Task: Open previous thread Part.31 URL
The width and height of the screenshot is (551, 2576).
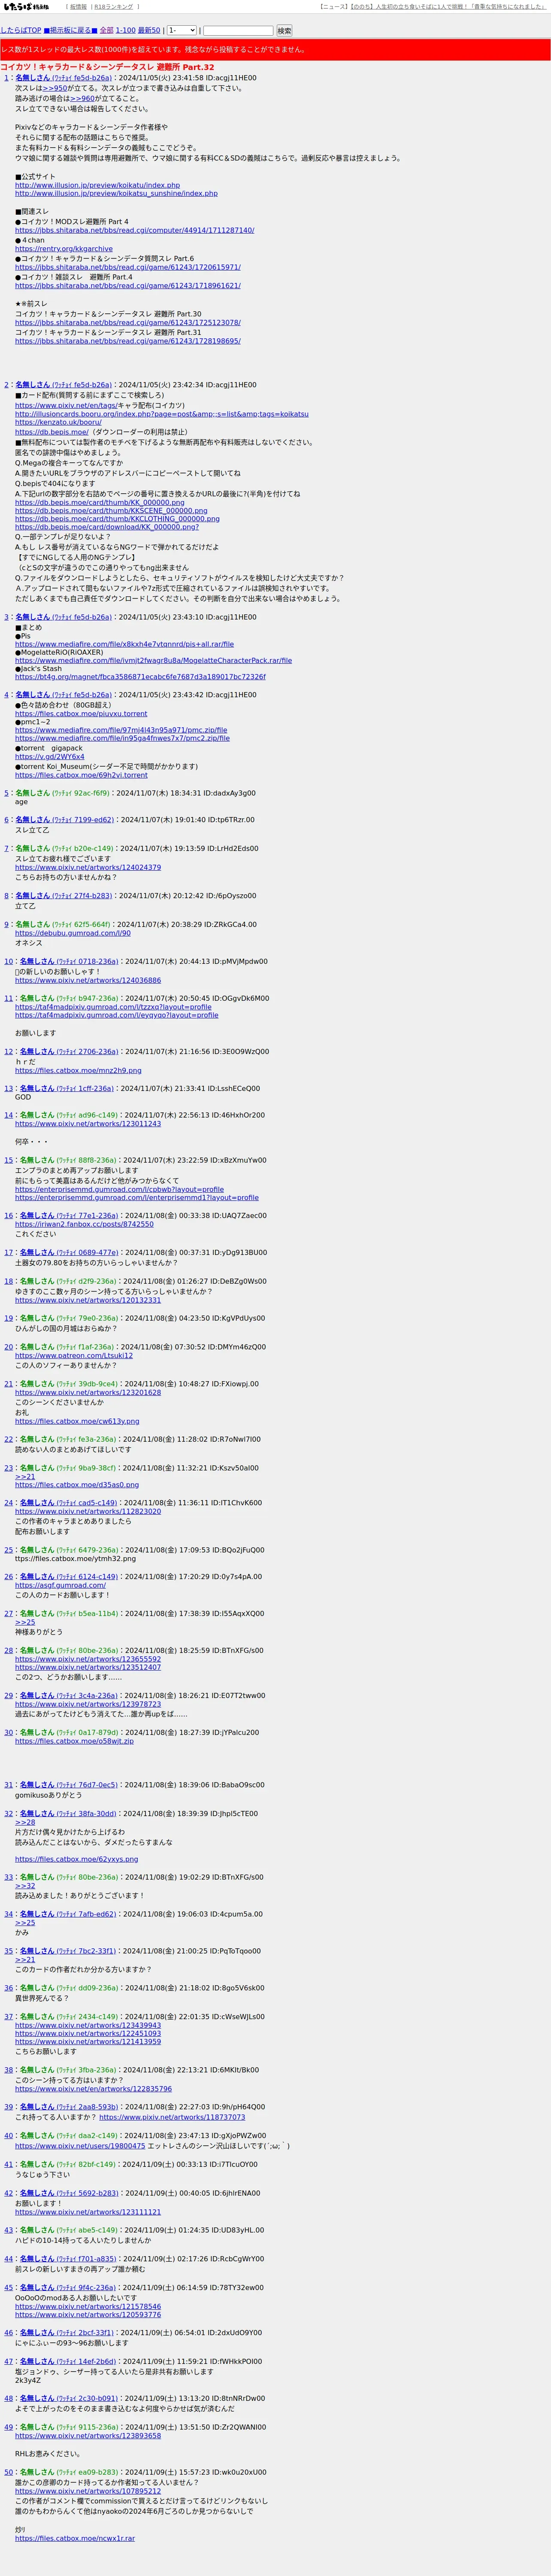Action: (128, 341)
